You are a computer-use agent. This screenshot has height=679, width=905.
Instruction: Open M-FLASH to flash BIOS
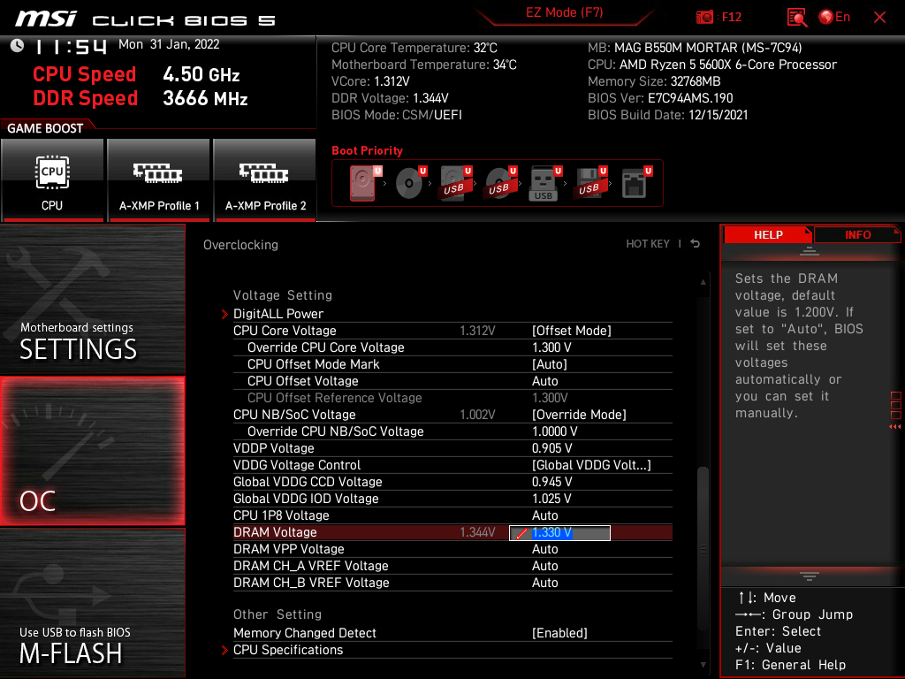(x=92, y=603)
